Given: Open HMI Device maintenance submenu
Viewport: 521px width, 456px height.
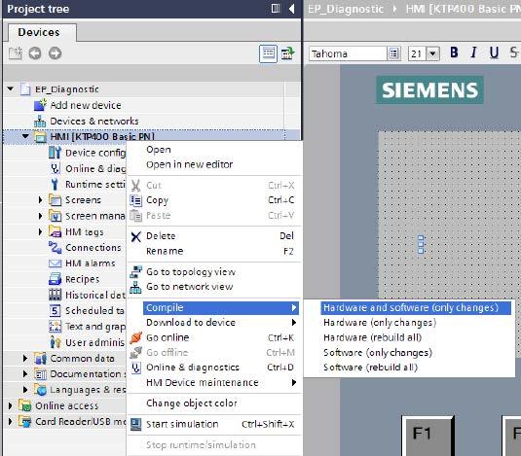Looking at the screenshot, I should 214,382.
